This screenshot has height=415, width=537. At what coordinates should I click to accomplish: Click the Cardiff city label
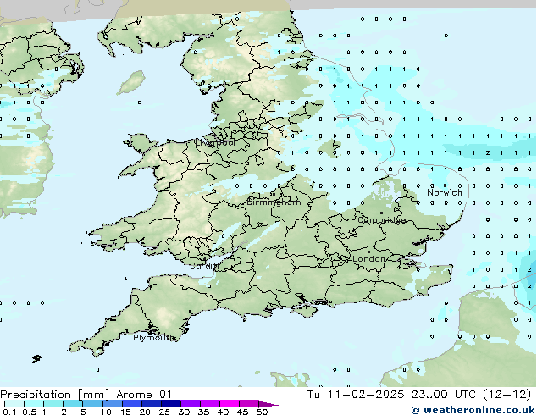point(204,266)
